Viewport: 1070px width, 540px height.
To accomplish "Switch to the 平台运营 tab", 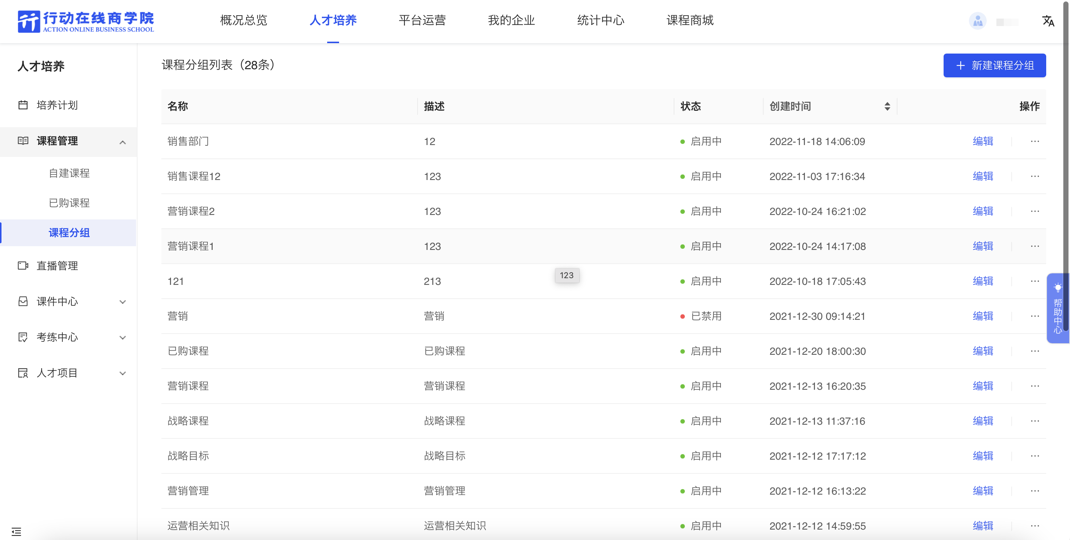I will (422, 20).
